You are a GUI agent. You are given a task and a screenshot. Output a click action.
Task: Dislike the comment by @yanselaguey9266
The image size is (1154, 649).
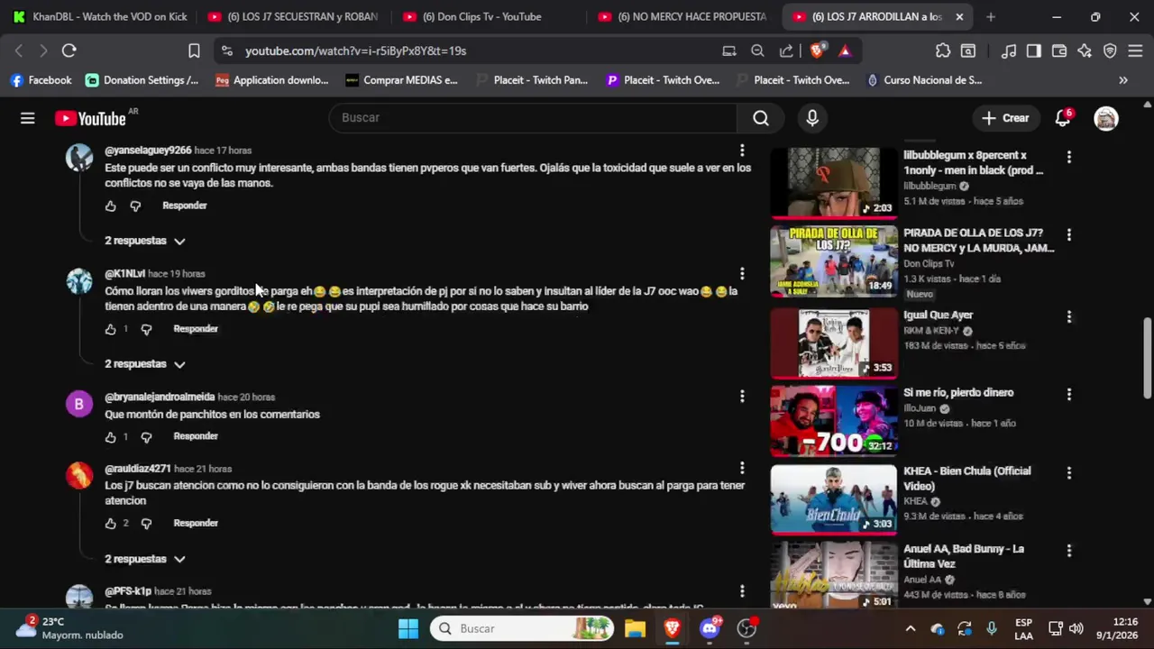pyautogui.click(x=135, y=206)
